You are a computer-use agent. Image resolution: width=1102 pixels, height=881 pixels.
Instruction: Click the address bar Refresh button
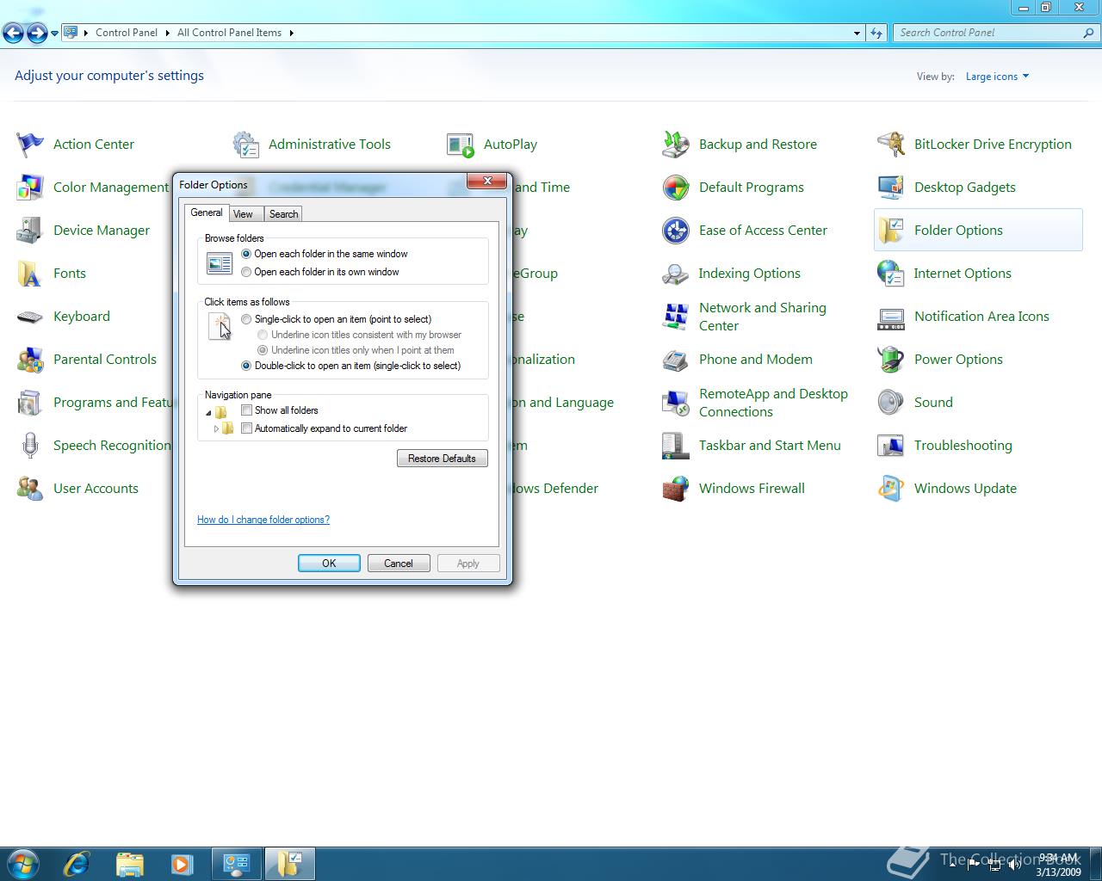coord(876,33)
